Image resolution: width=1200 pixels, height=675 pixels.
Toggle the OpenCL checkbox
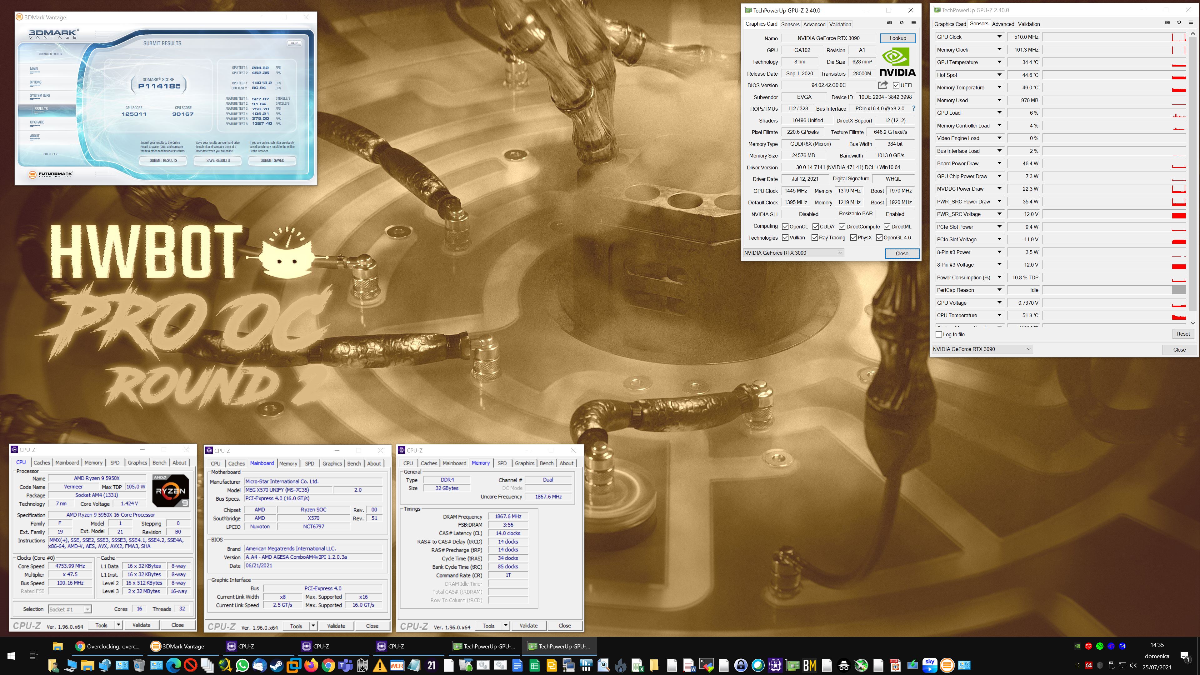point(785,227)
